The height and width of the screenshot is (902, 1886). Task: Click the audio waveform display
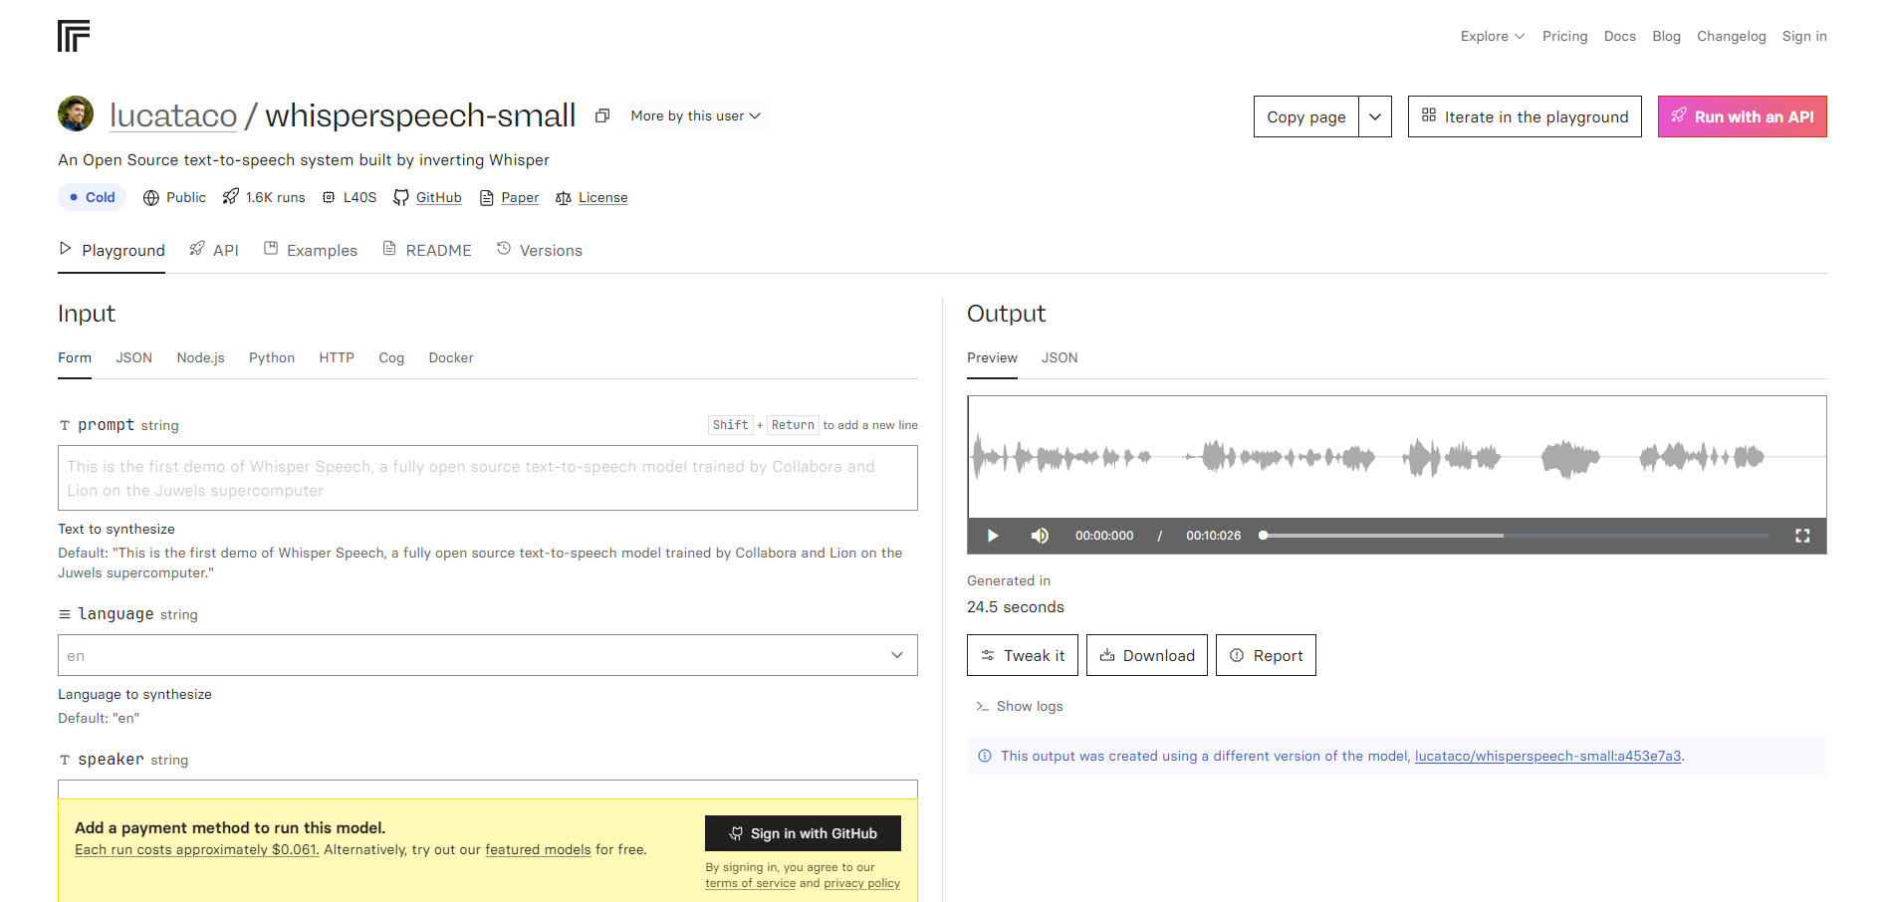coord(1397,457)
